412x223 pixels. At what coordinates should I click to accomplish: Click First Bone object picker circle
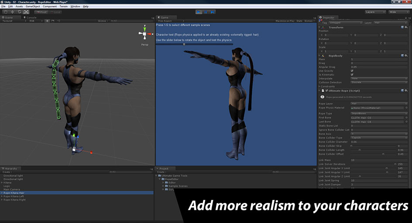pos(406,118)
